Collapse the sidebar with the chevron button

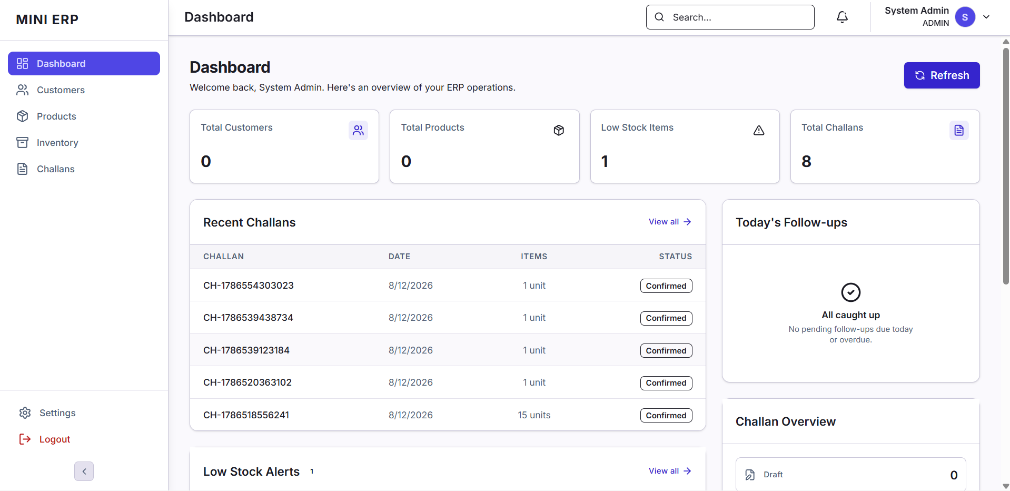pyautogui.click(x=84, y=471)
